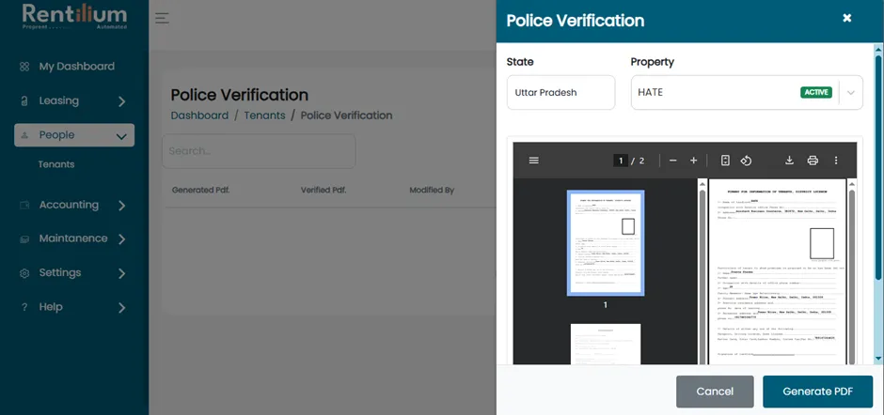Click the hamburger menu icon beside the logo
The height and width of the screenshot is (415, 884).
[x=162, y=18]
